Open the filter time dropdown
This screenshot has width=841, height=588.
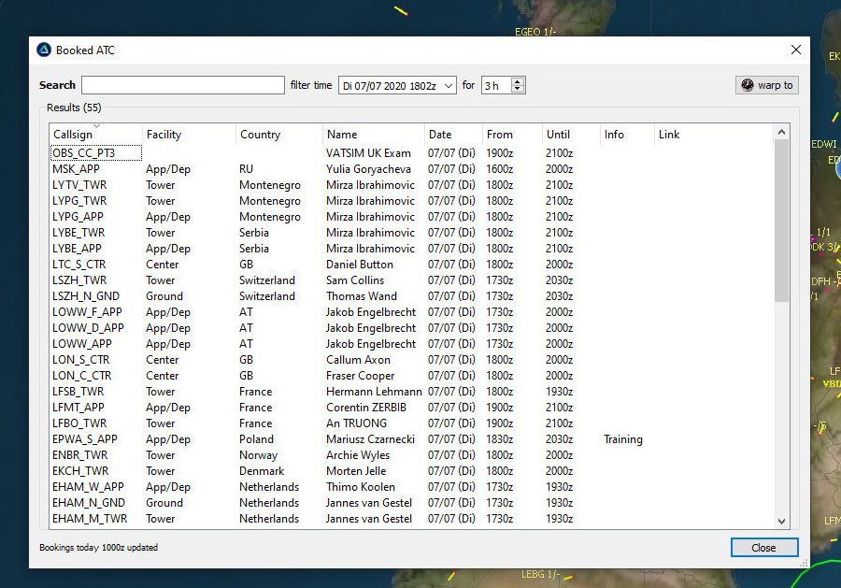[449, 85]
